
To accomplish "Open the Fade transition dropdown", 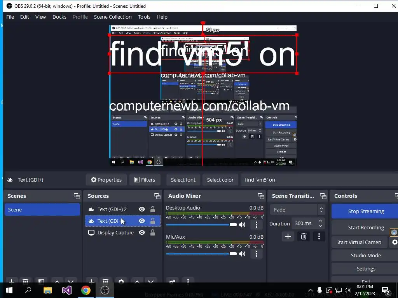I will 297,210.
